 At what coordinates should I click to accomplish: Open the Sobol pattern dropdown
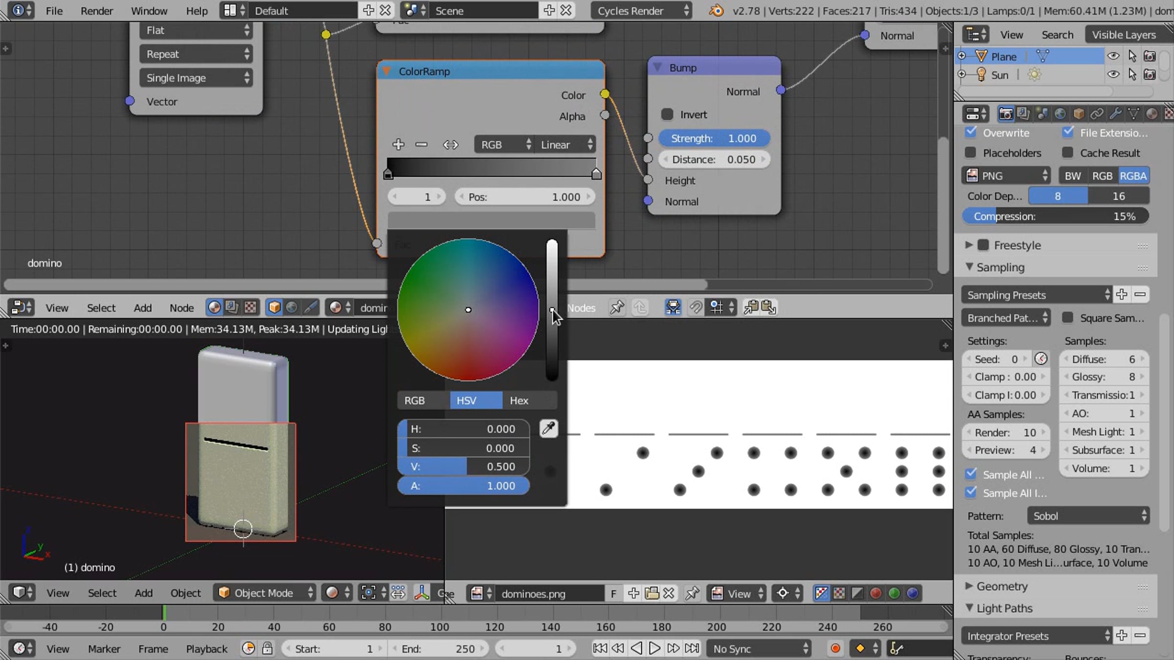(x=1088, y=516)
